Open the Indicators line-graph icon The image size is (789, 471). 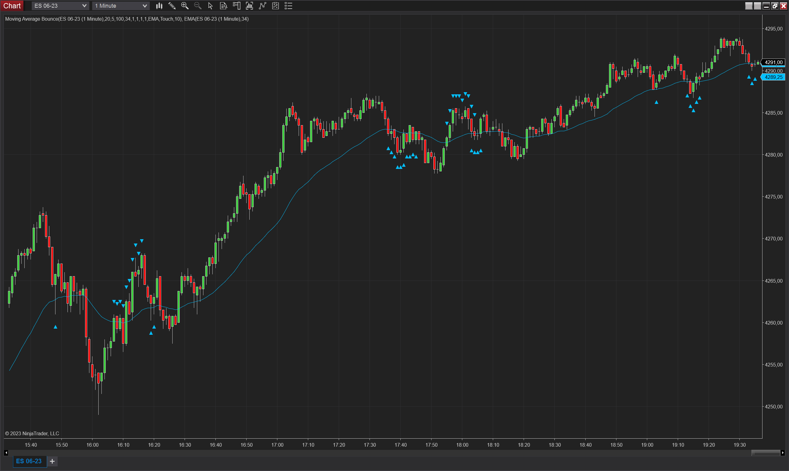pos(262,6)
